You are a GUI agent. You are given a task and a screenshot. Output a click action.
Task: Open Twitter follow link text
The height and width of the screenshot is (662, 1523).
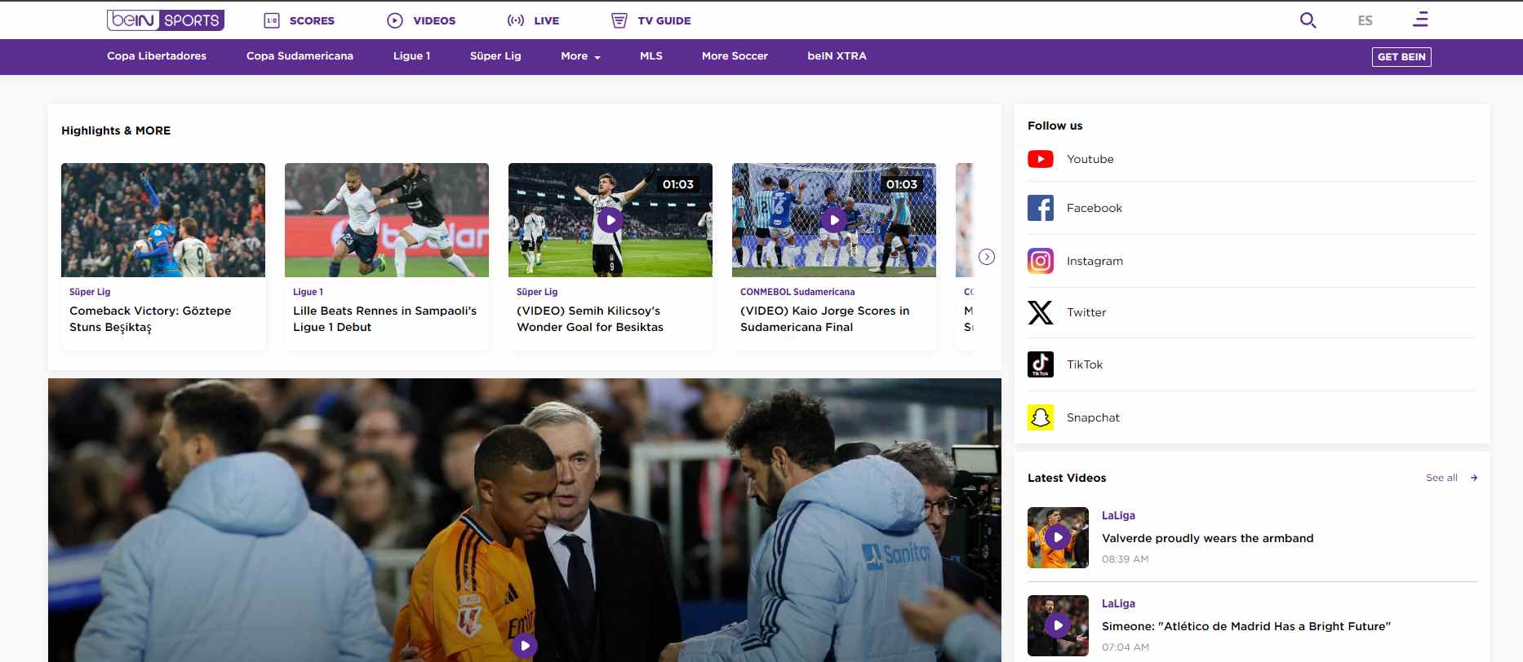(x=1086, y=312)
